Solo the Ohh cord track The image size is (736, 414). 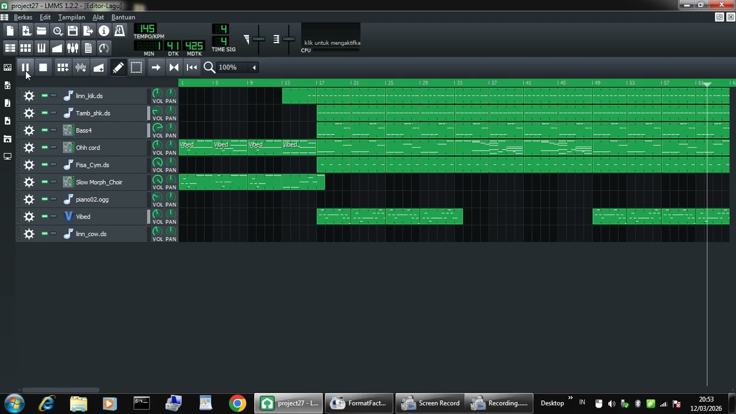(53, 148)
